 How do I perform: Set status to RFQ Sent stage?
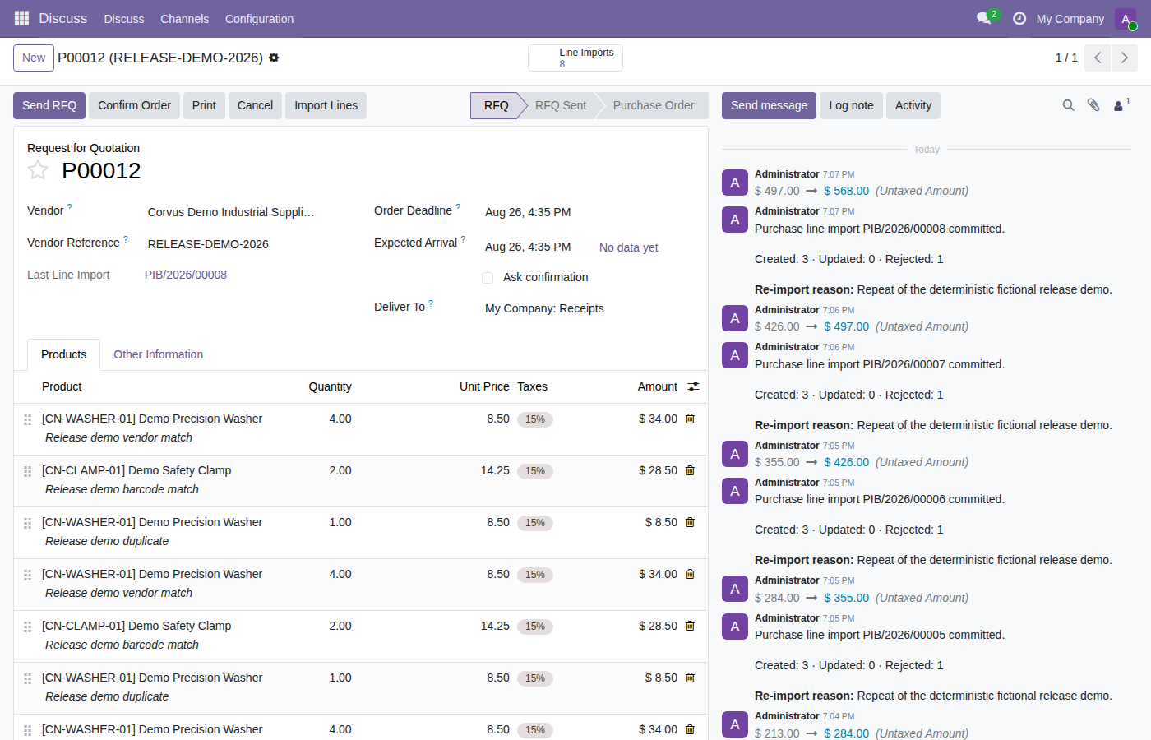(561, 105)
